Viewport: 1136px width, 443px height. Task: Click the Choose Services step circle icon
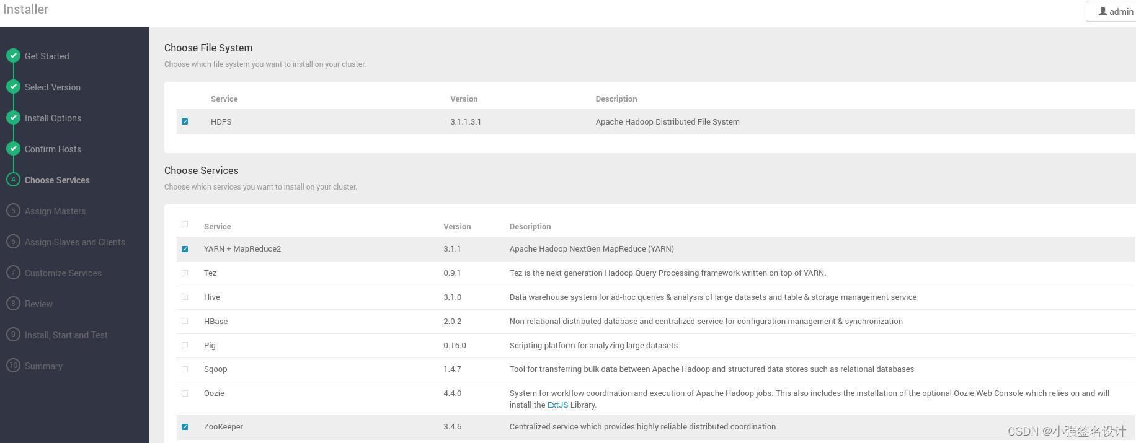coord(13,180)
